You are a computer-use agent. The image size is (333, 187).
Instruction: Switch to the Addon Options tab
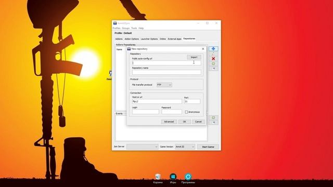(132, 39)
